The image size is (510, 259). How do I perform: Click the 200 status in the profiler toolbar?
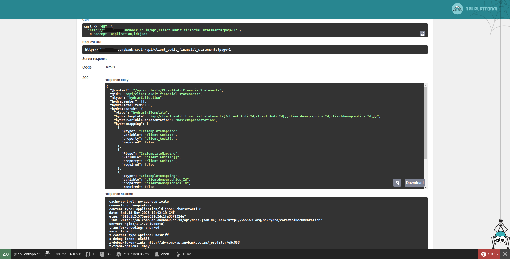(x=5, y=254)
